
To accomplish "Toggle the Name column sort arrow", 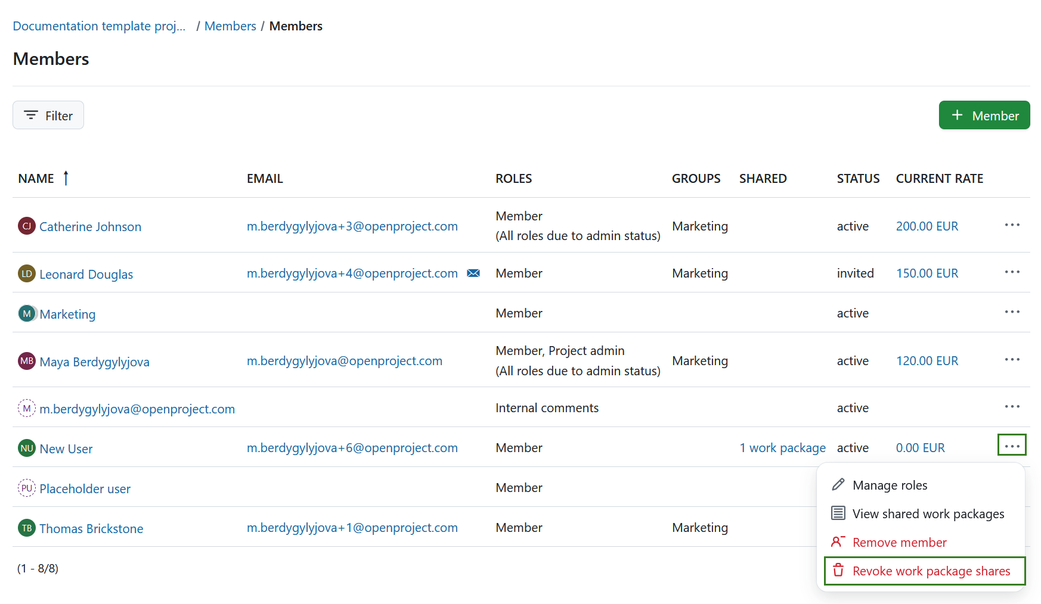I will (65, 178).
